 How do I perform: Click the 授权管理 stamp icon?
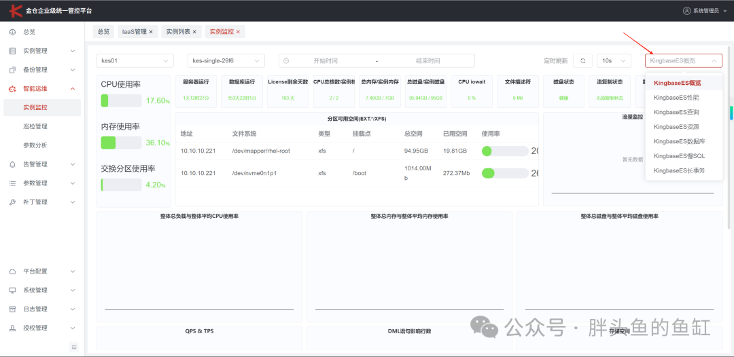(x=13, y=328)
